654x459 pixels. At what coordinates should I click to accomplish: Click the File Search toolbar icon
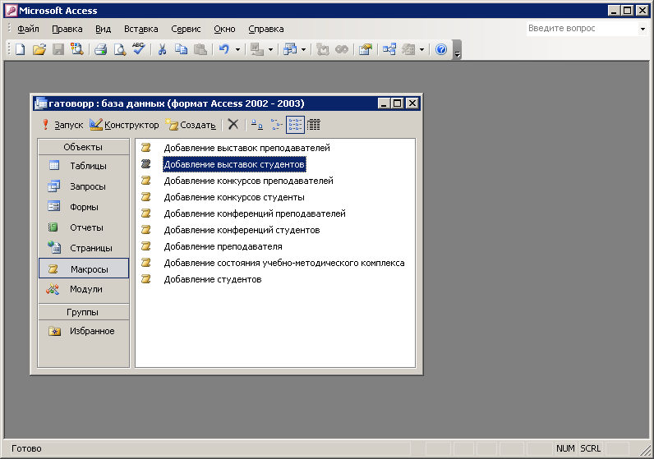point(77,49)
